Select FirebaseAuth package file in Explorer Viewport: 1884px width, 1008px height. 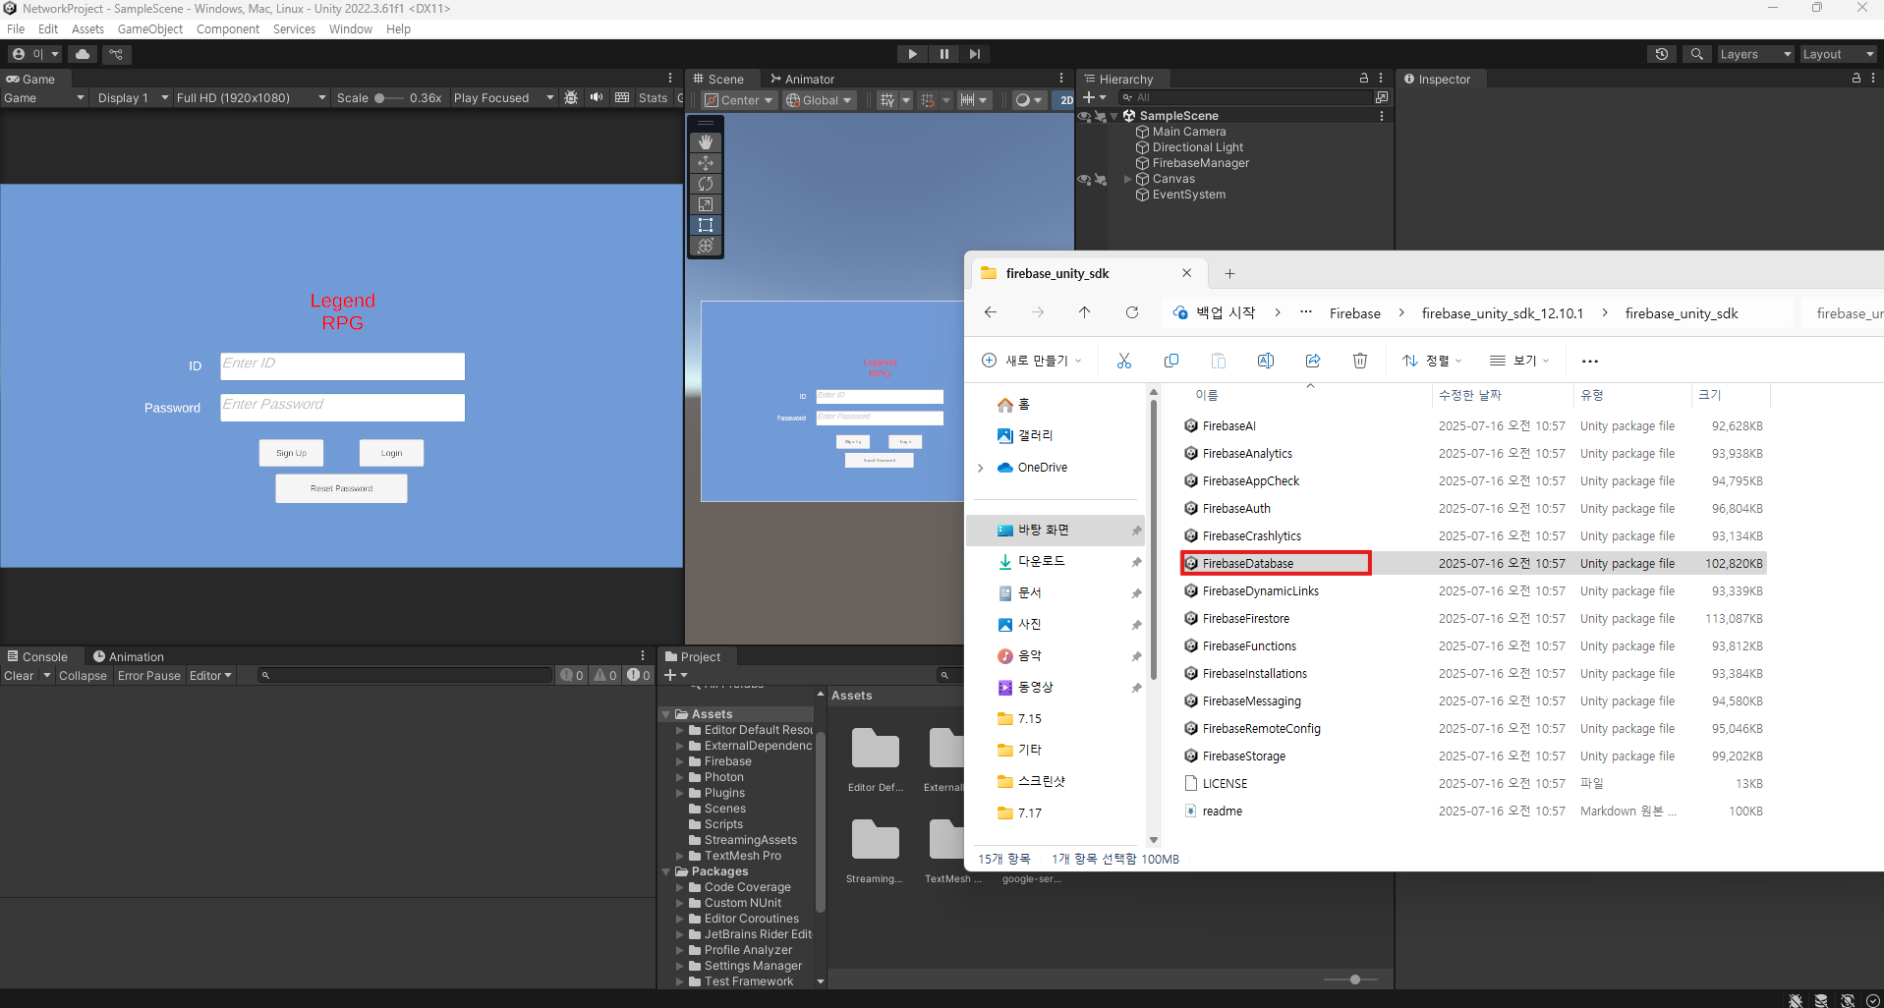1236,508
